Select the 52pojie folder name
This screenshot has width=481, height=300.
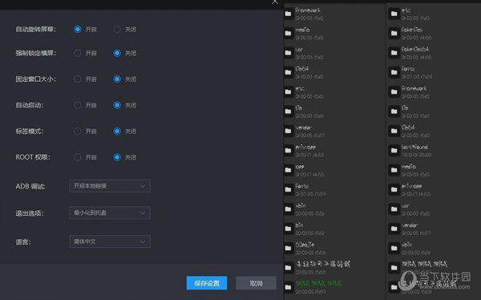point(305,245)
